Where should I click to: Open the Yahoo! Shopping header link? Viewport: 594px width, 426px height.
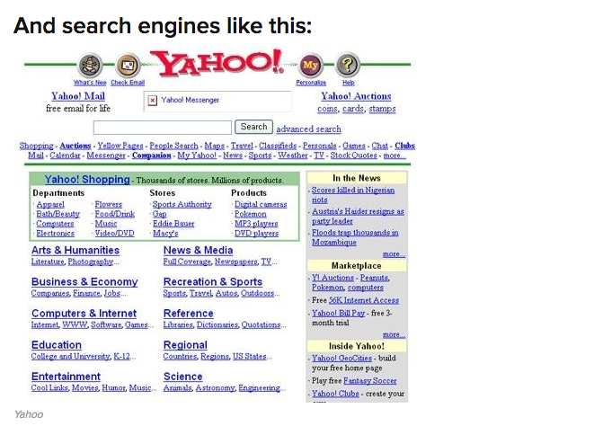(87, 180)
